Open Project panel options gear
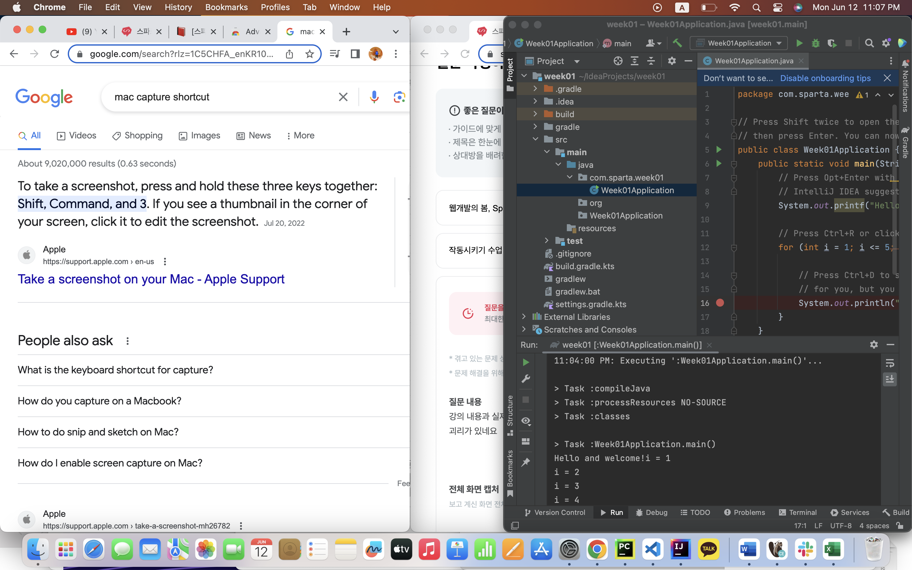 pos(672,61)
